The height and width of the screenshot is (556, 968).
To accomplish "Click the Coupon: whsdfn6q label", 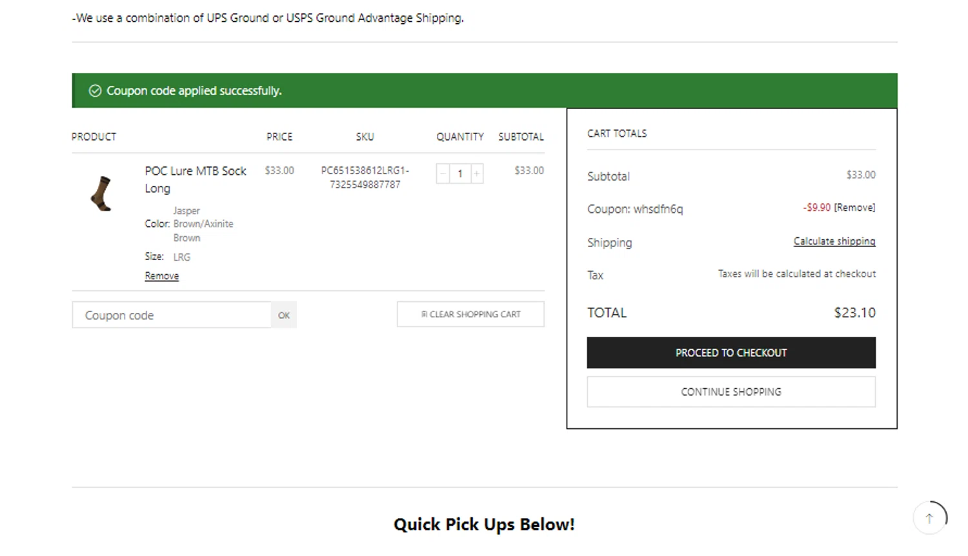I will [x=635, y=209].
